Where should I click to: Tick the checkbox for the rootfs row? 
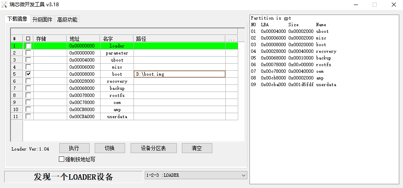pos(28,95)
